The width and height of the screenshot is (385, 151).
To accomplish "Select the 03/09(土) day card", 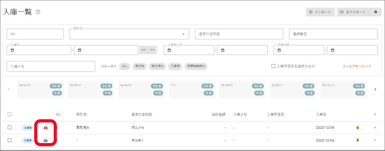I will click(293, 89).
